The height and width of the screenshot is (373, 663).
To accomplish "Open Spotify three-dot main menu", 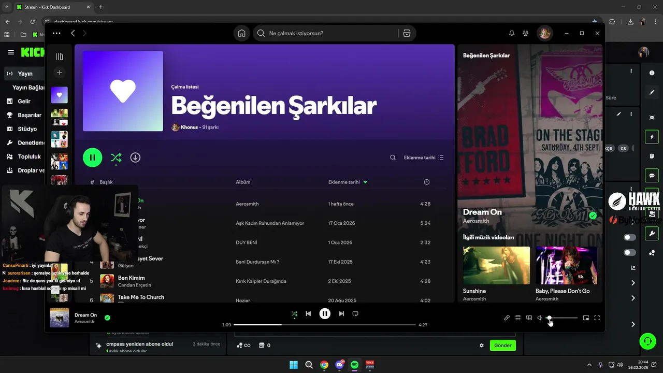I will click(x=56, y=33).
